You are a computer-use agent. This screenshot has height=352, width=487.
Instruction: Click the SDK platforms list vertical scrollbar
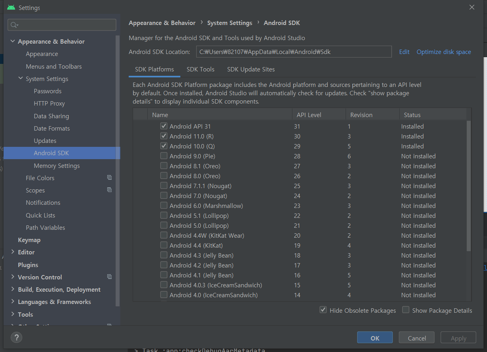click(469, 186)
